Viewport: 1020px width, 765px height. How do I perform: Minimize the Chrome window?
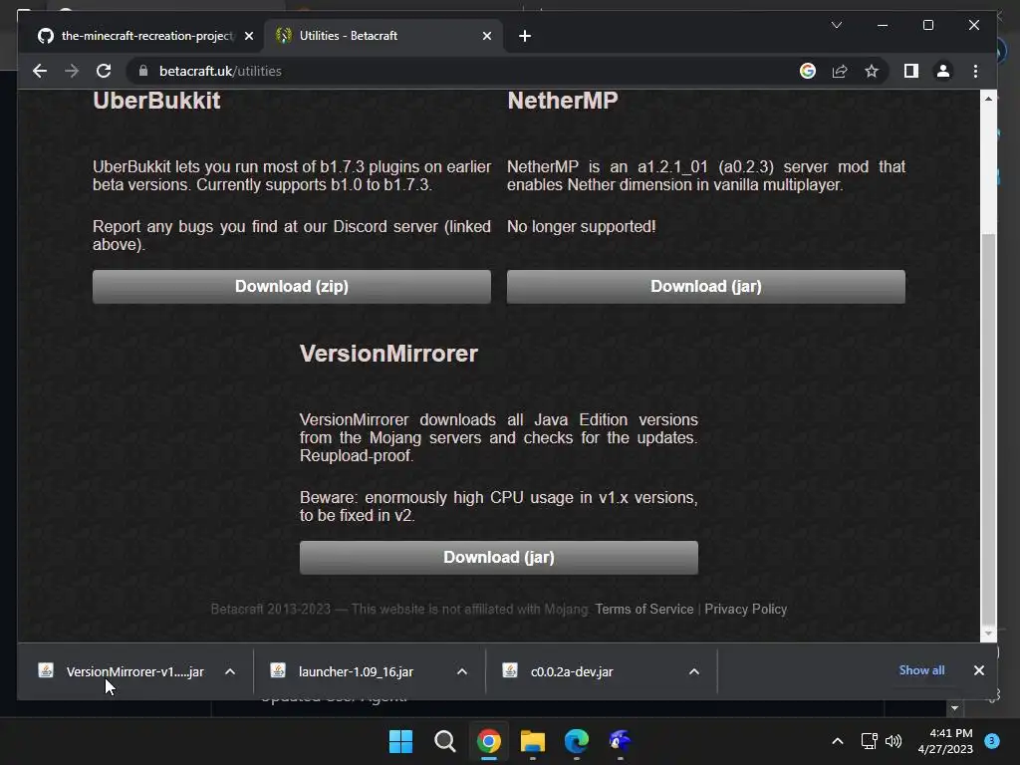tap(883, 25)
